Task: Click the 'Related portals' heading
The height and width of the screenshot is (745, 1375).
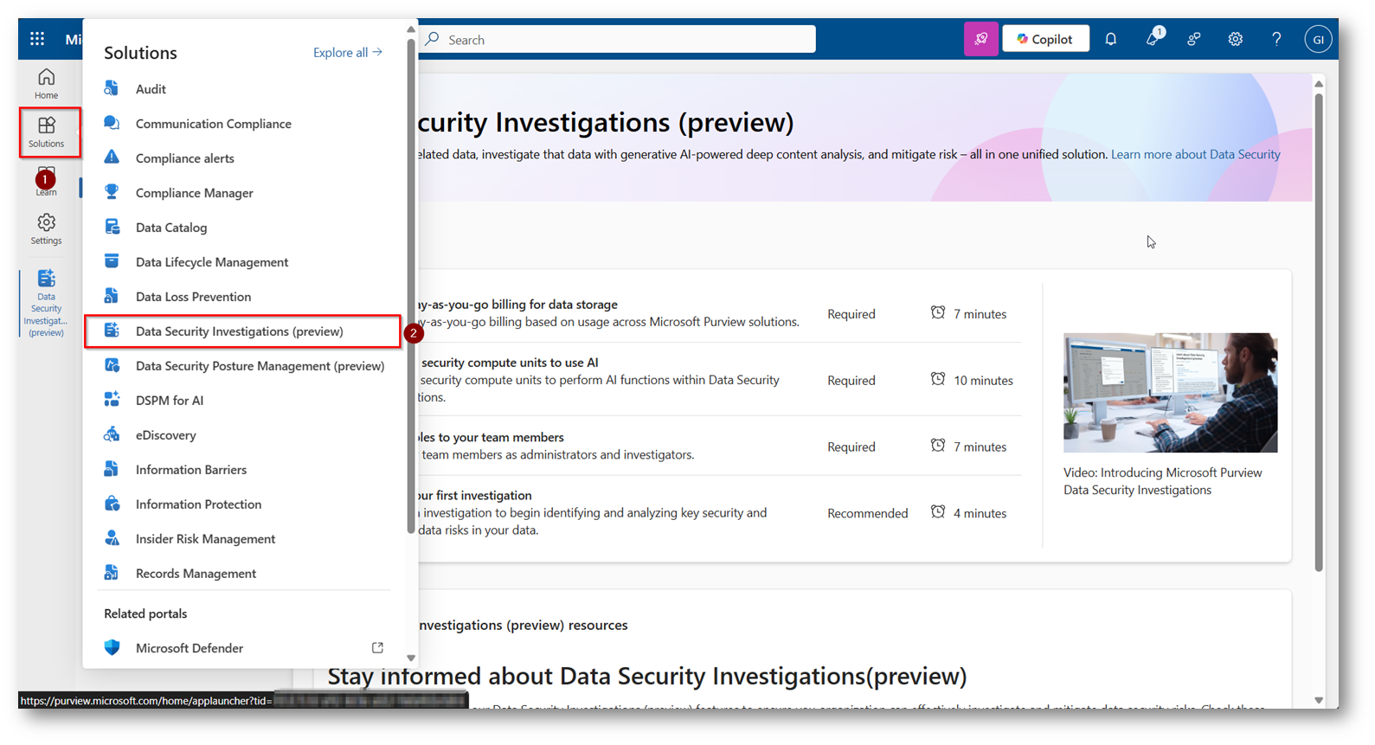Action: tap(145, 613)
